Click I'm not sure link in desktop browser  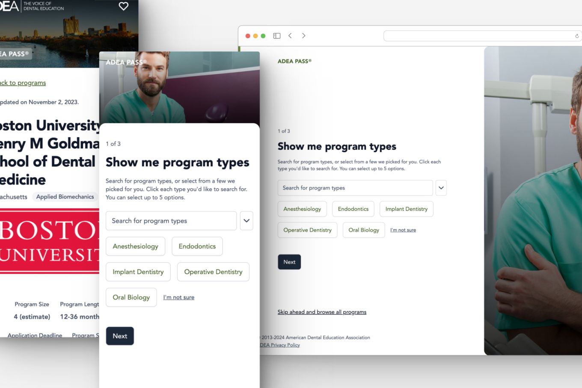[x=403, y=230]
